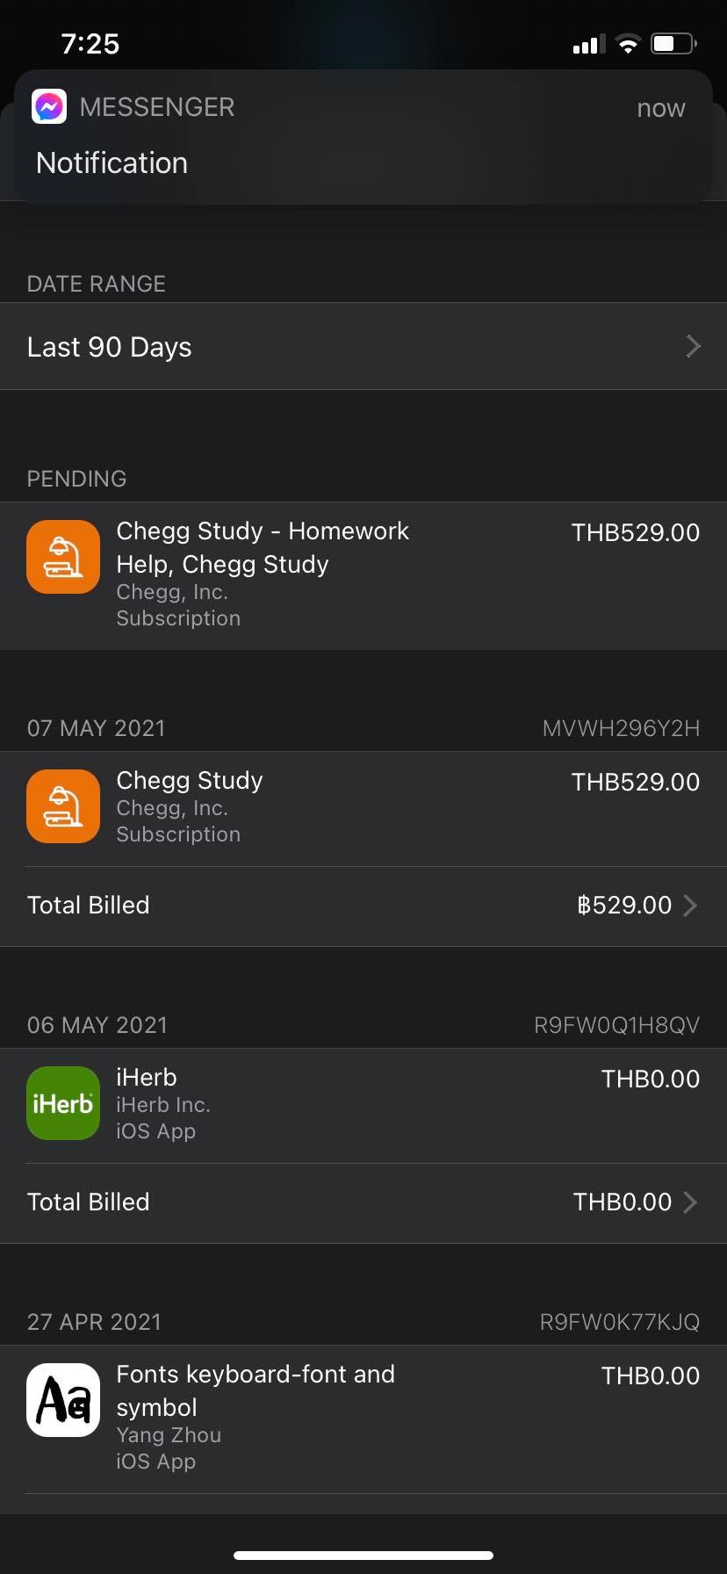Screen dimensions: 727x1574
Task: Expand the THB0.00 Total Billed chevron
Action: (x=691, y=1202)
